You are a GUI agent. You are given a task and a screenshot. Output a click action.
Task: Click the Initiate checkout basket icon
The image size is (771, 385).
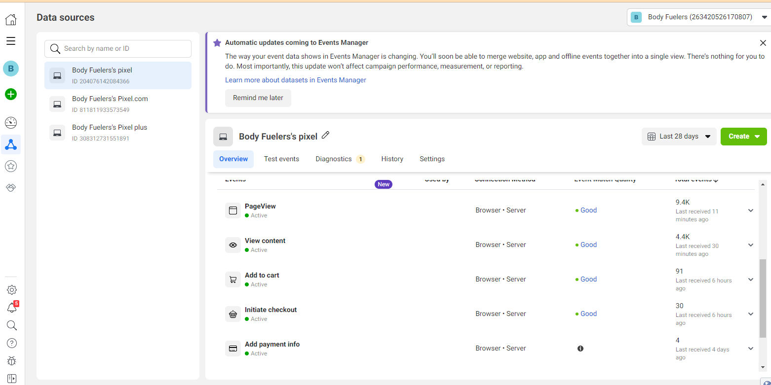233,314
